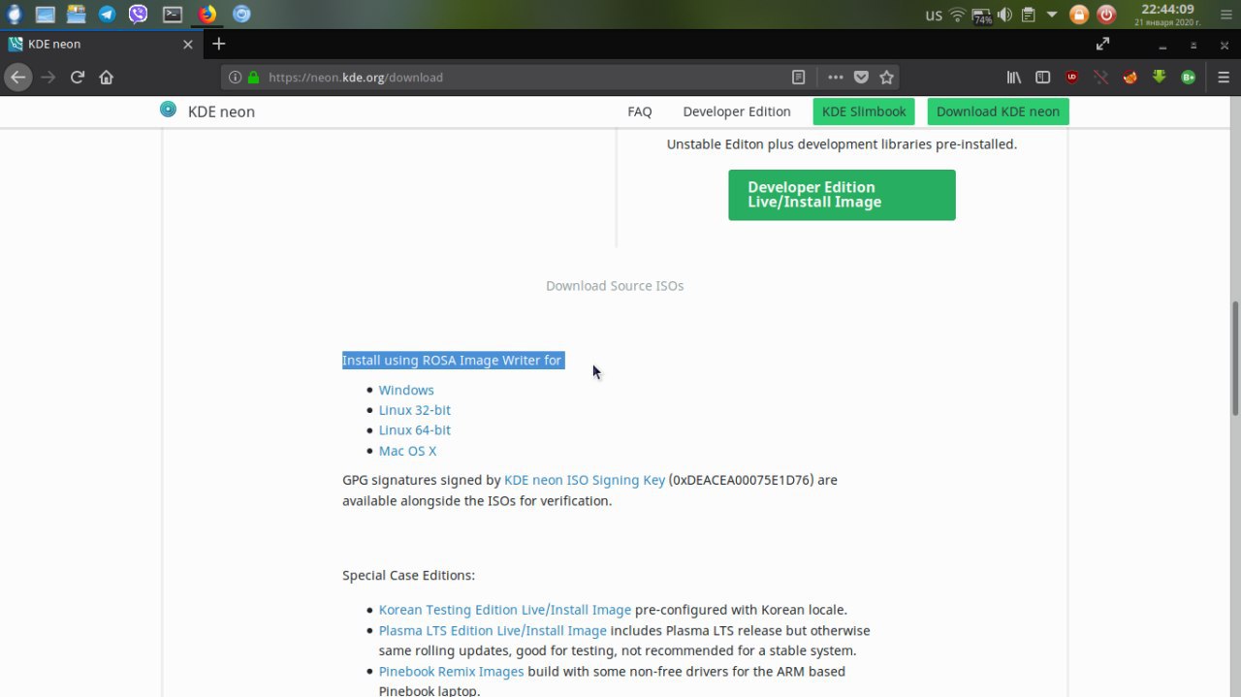Open the Developer Edition nav link
This screenshot has width=1241, height=697.
737,111
